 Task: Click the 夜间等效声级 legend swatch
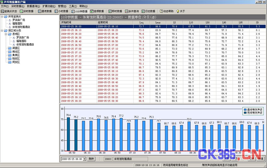[x=245, y=113]
